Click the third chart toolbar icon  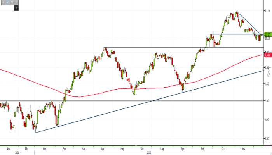12,2
